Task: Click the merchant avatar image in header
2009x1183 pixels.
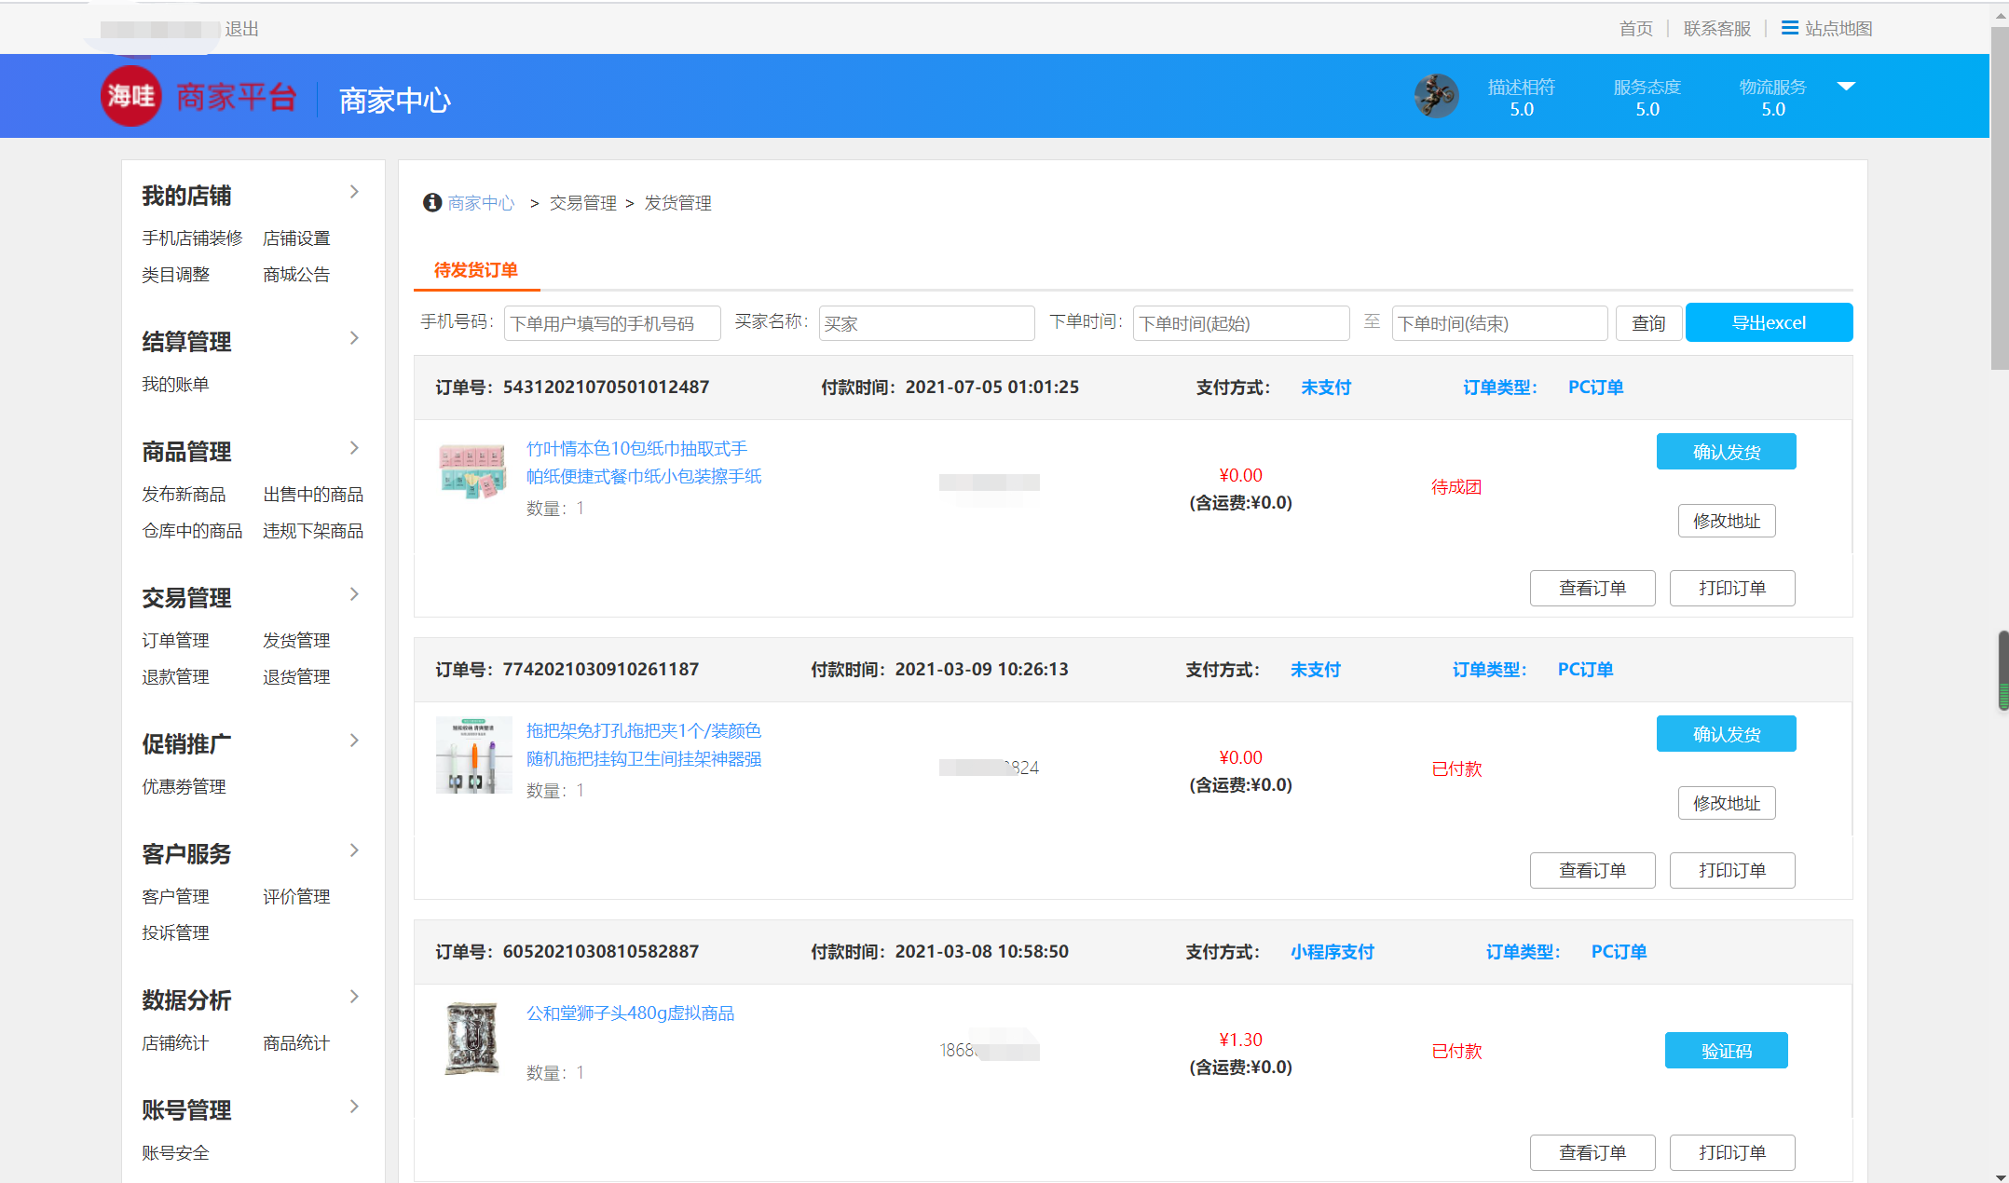Action: click(1436, 96)
